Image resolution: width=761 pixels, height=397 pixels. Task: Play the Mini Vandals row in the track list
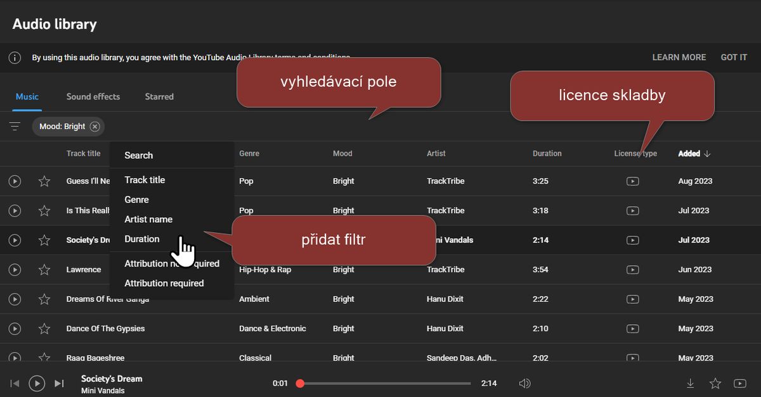[x=15, y=240]
